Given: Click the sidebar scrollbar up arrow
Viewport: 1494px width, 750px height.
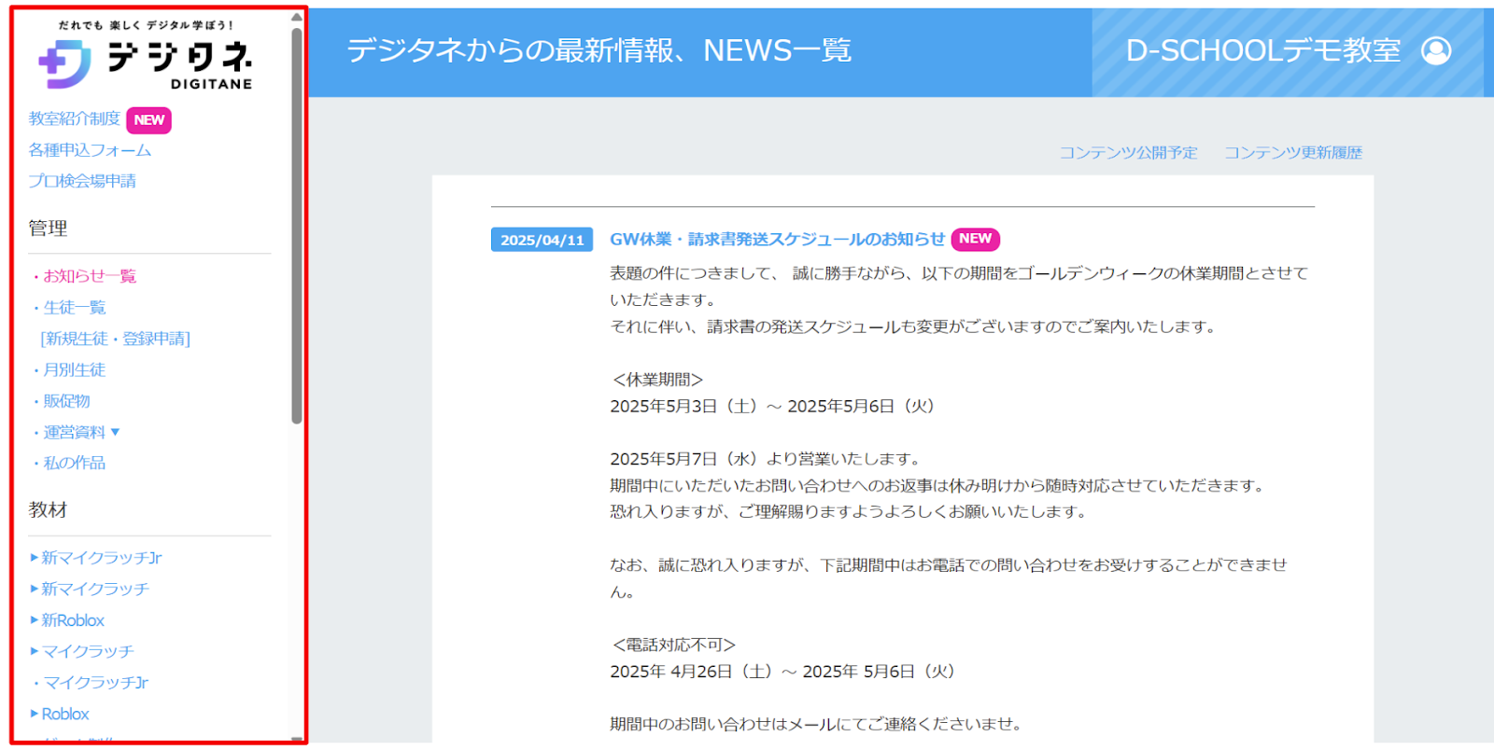Looking at the screenshot, I should (x=296, y=17).
